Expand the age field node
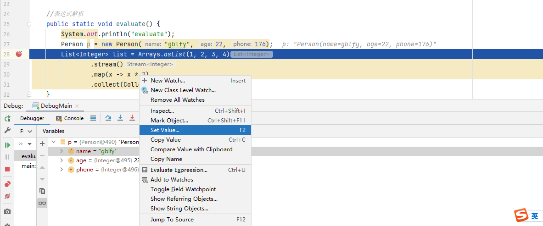The image size is (543, 226). pos(62,160)
